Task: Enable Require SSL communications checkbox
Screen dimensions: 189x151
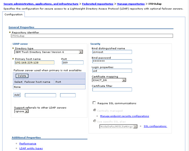Action: tap(94, 103)
